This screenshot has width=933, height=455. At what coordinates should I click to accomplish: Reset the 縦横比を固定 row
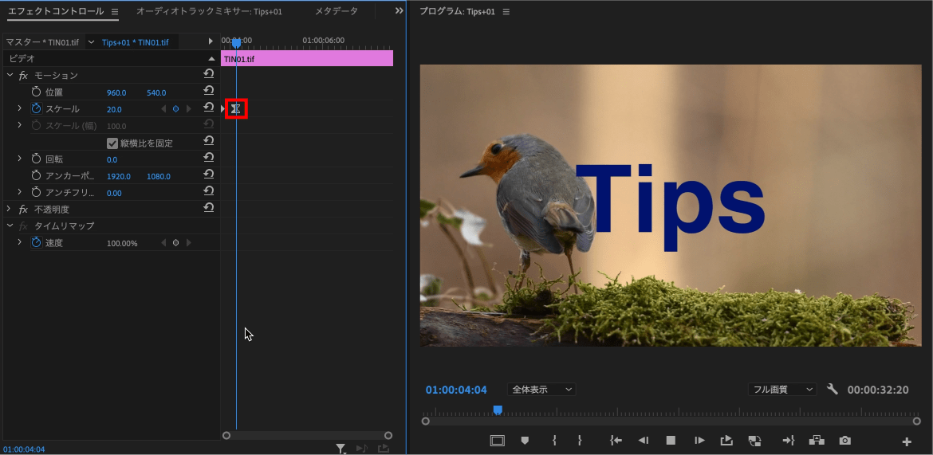tap(209, 140)
